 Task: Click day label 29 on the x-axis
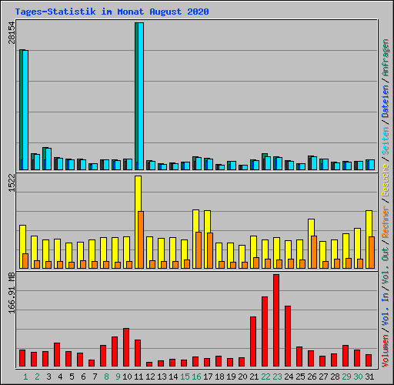coord(346,377)
